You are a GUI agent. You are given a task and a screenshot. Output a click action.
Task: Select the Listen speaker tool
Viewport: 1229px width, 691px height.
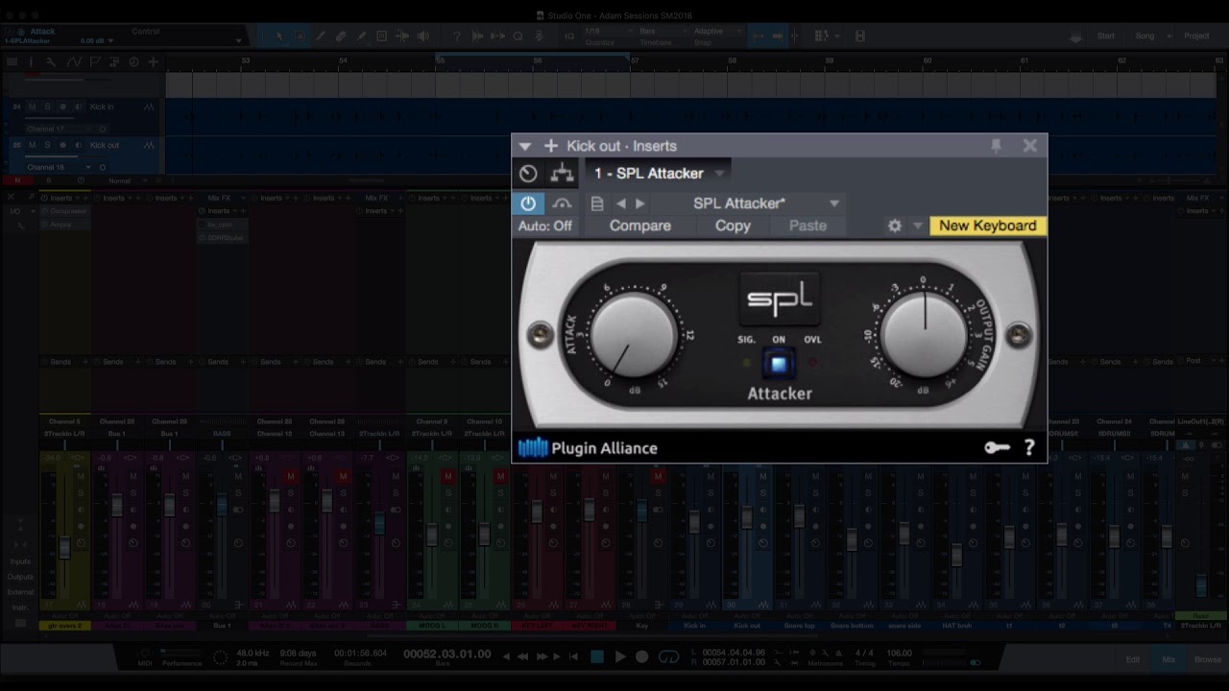pos(423,36)
